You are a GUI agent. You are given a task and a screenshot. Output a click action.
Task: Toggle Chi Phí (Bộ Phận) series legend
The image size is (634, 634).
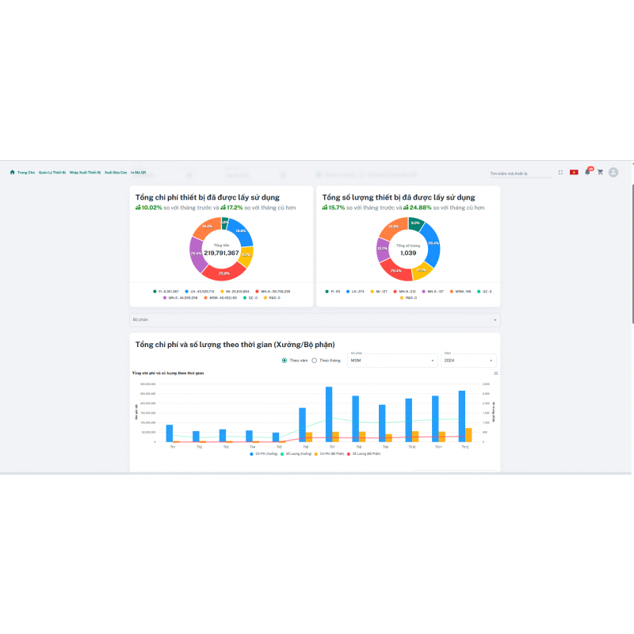click(329, 454)
